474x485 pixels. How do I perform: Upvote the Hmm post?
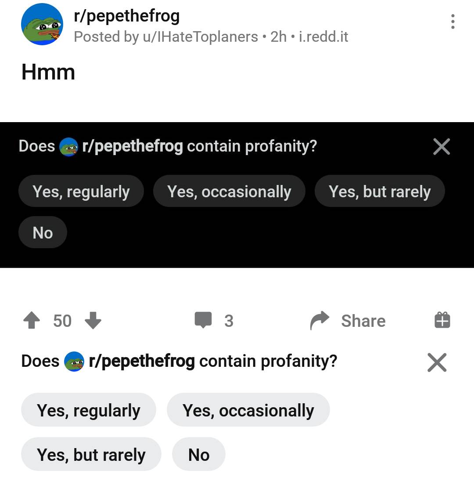tap(31, 321)
